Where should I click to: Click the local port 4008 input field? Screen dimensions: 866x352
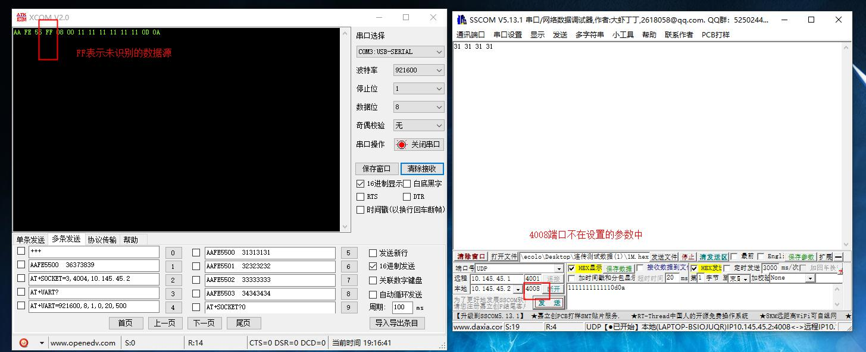click(x=534, y=288)
